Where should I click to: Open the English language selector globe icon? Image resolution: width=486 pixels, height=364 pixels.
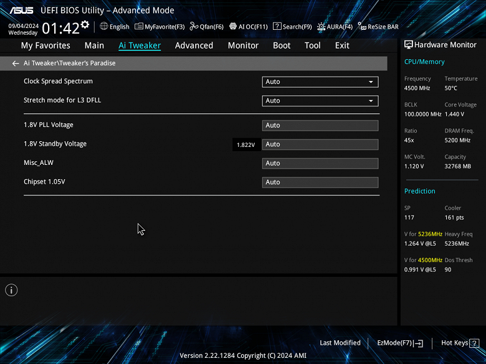104,26
